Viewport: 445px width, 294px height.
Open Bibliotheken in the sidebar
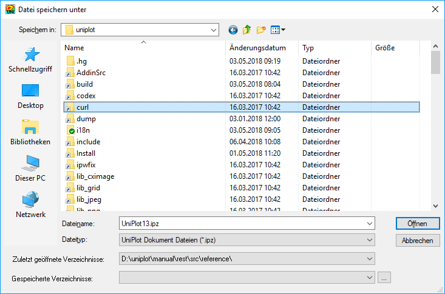point(30,133)
